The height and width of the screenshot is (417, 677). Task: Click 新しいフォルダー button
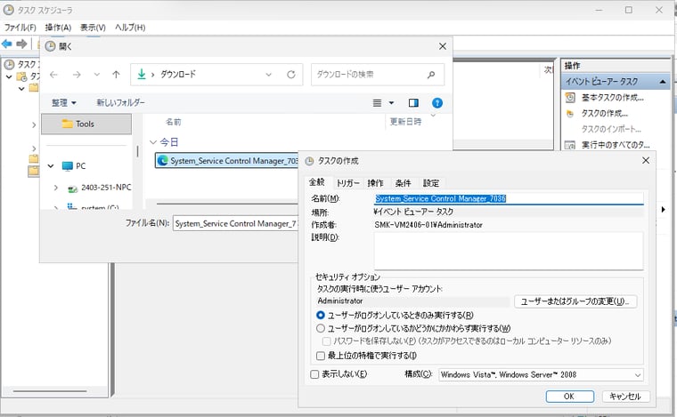click(x=120, y=102)
